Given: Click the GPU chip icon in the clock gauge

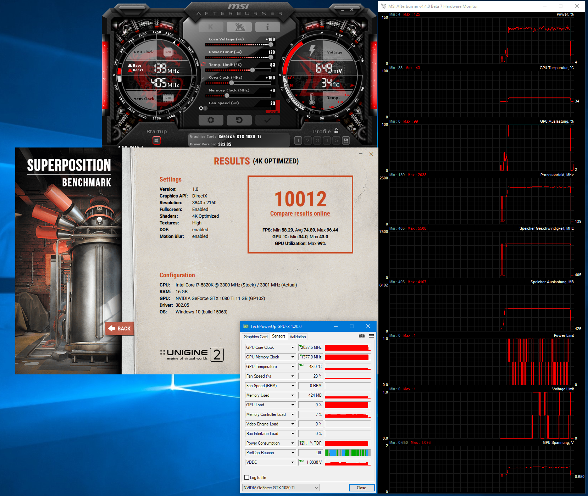Looking at the screenshot, I should coord(168,52).
